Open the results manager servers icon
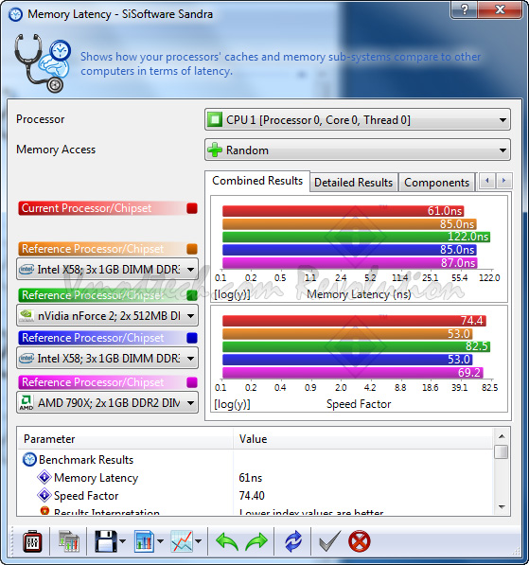 pyautogui.click(x=68, y=541)
